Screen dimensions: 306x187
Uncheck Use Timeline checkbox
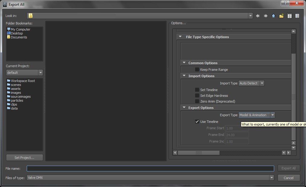[x=197, y=122]
